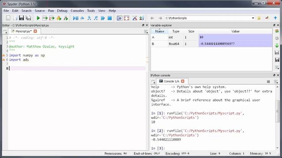The width and height of the screenshot is (282, 158).
Task: Sort variables by Name column
Action: pos(160,31)
